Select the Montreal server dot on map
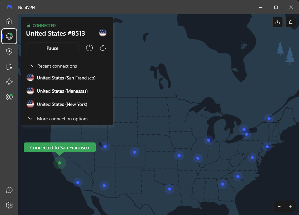The image size is (299, 215). [x=269, y=119]
